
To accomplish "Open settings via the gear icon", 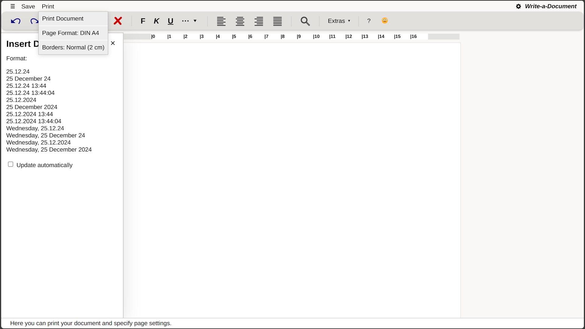I will pos(518,6).
